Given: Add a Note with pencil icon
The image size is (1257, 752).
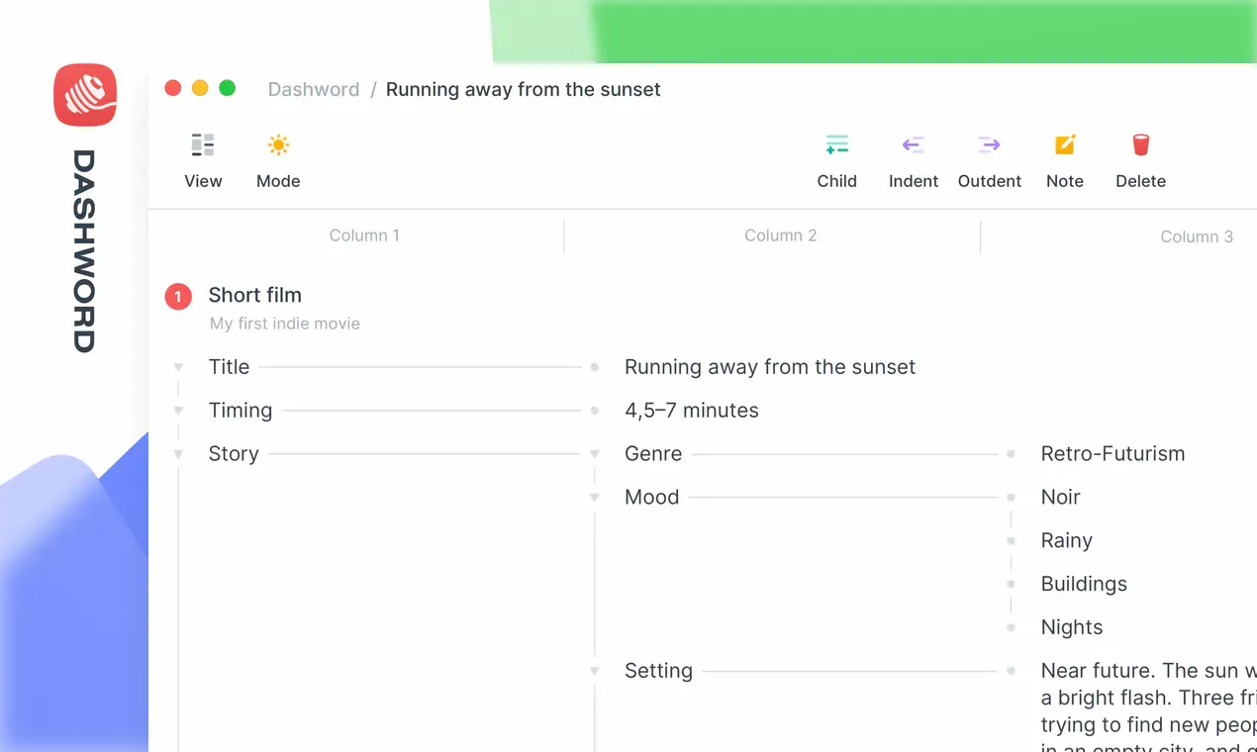Looking at the screenshot, I should (x=1065, y=145).
